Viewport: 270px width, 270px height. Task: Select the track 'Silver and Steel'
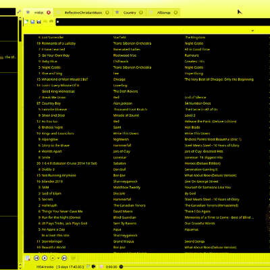click(53, 115)
